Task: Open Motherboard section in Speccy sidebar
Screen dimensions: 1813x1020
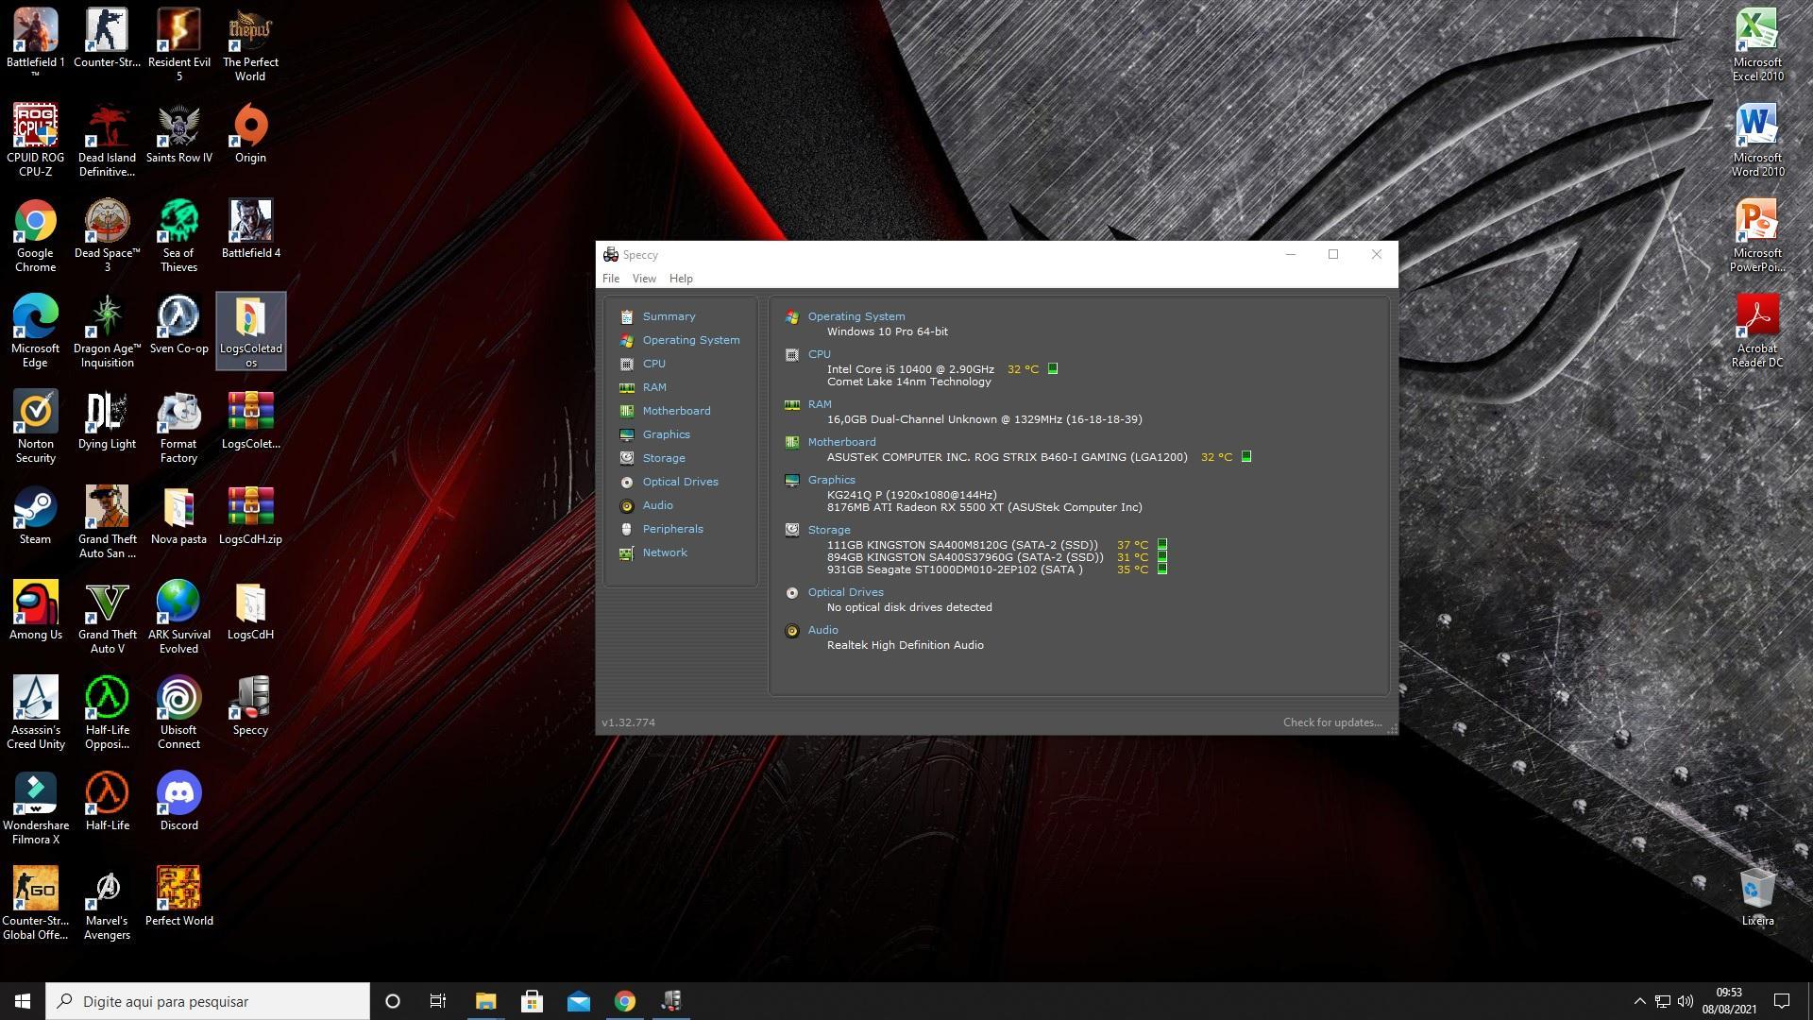Action: tap(676, 411)
